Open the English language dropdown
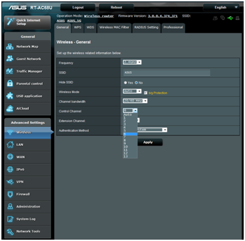 [221, 7]
